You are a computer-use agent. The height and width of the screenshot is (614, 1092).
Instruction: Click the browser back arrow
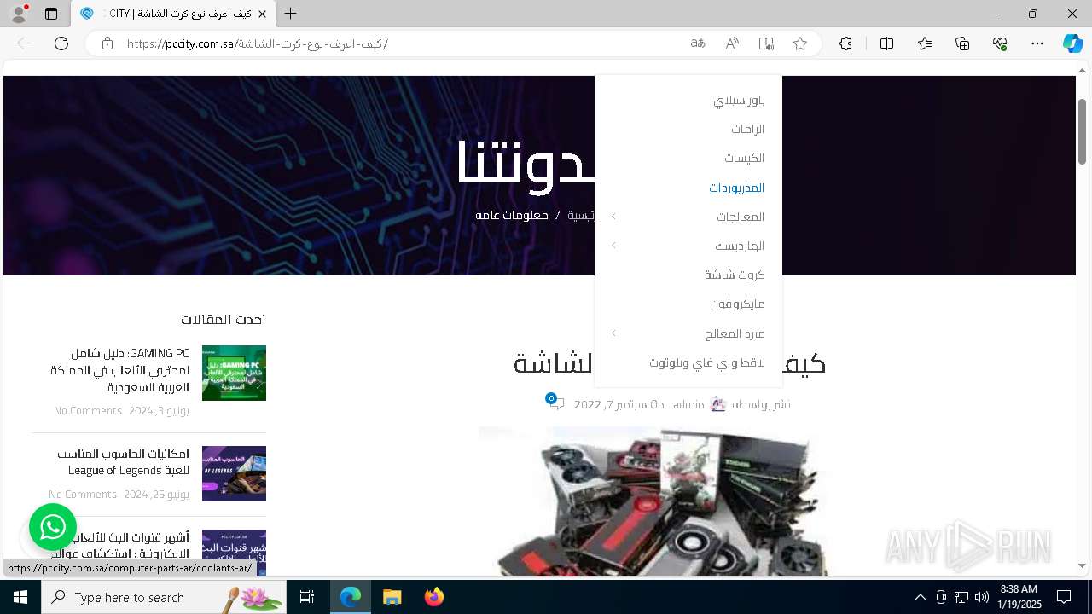[x=24, y=43]
